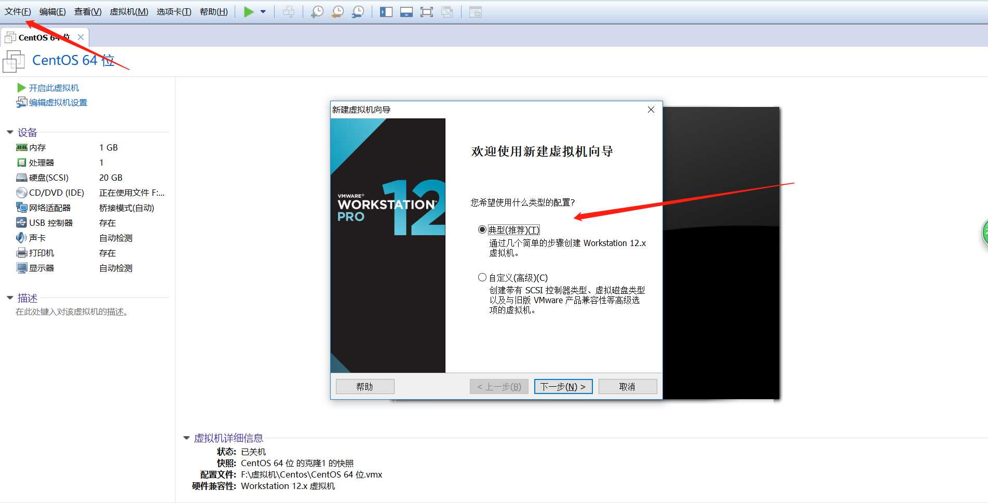Open the 查看(V) menu
This screenshot has height=503, width=988.
pos(88,11)
